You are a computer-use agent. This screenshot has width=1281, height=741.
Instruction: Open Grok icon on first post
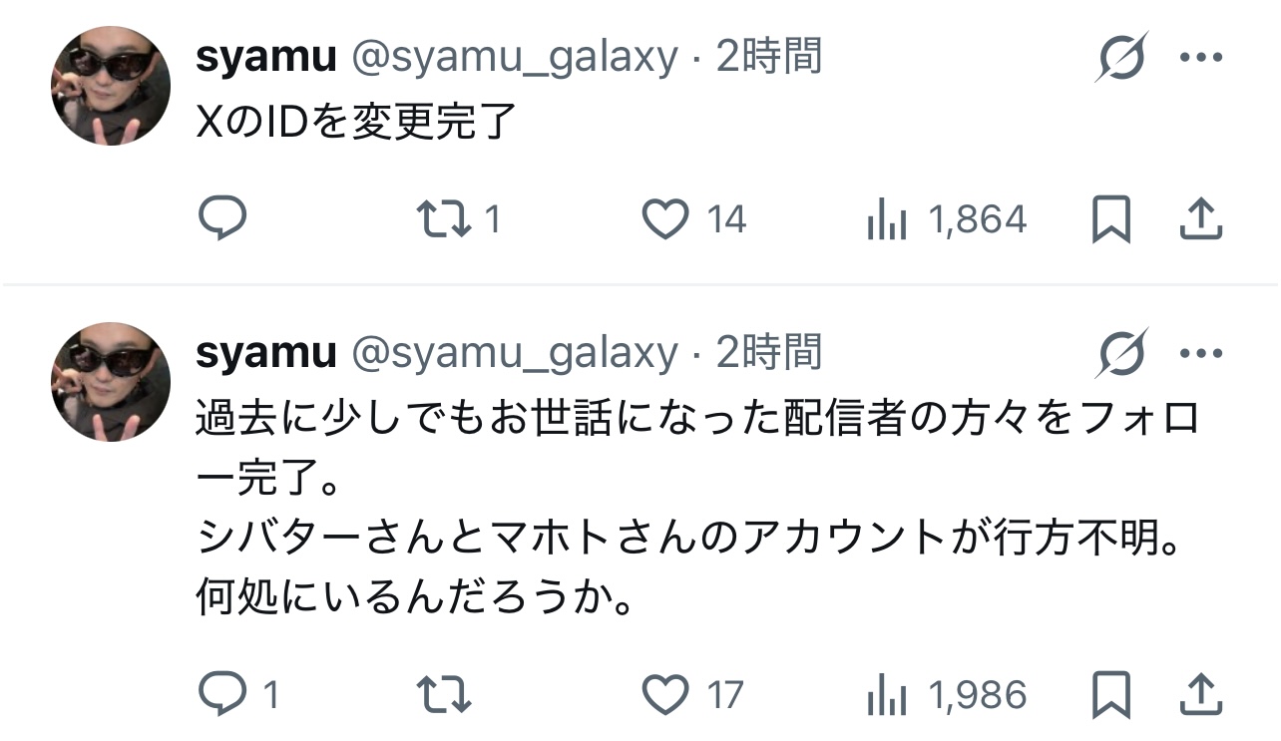[x=1121, y=58]
